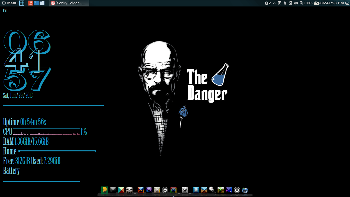Click the purple laser envelope dock icon
This screenshot has width=350, height=197.
229,190
